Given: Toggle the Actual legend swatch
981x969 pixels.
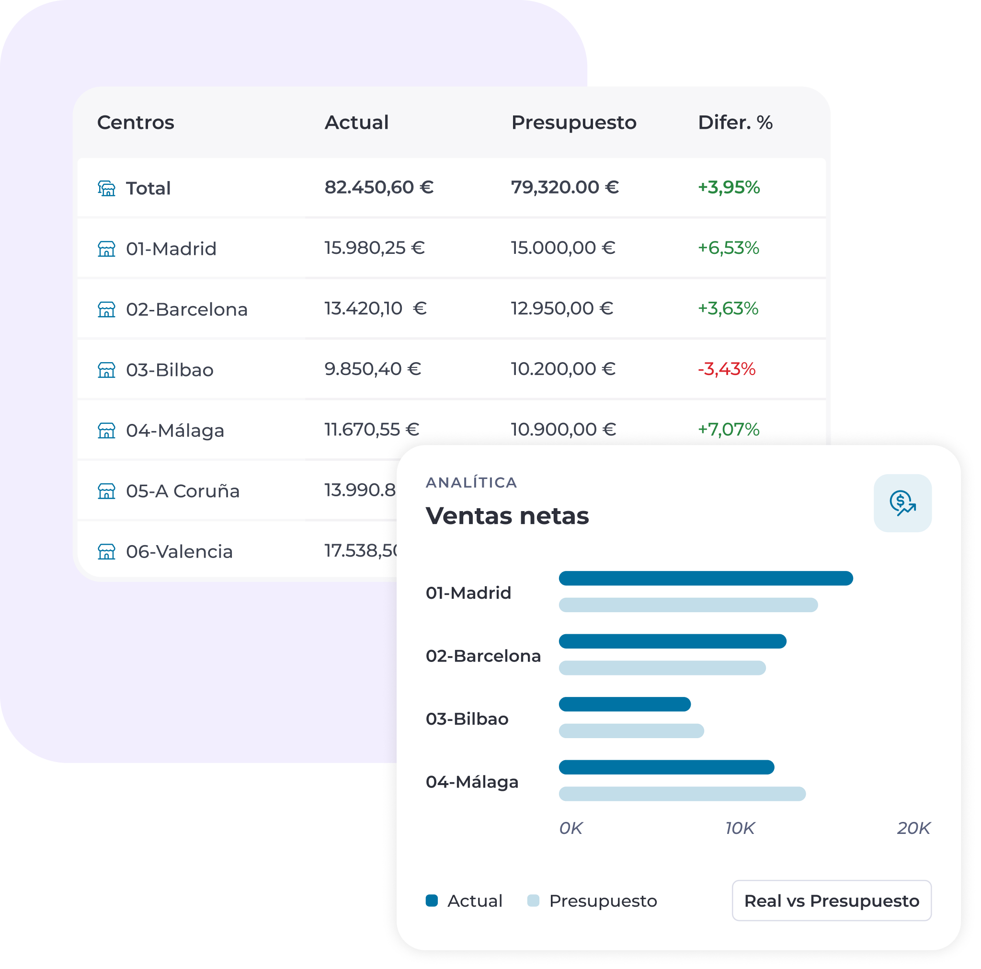Looking at the screenshot, I should 432,901.
